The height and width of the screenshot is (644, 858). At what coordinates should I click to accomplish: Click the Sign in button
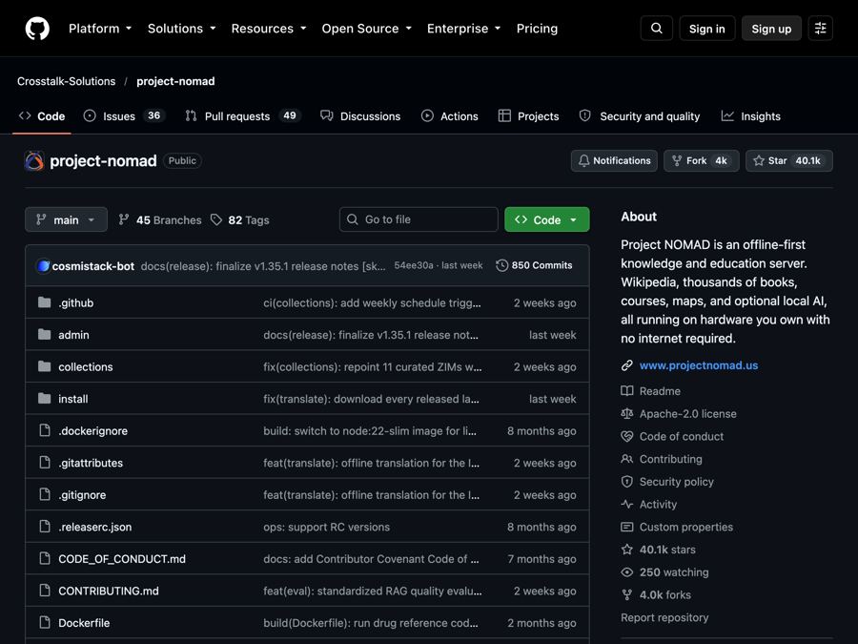[x=707, y=29]
